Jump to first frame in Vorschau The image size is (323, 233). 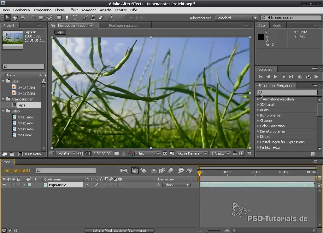pos(261,77)
